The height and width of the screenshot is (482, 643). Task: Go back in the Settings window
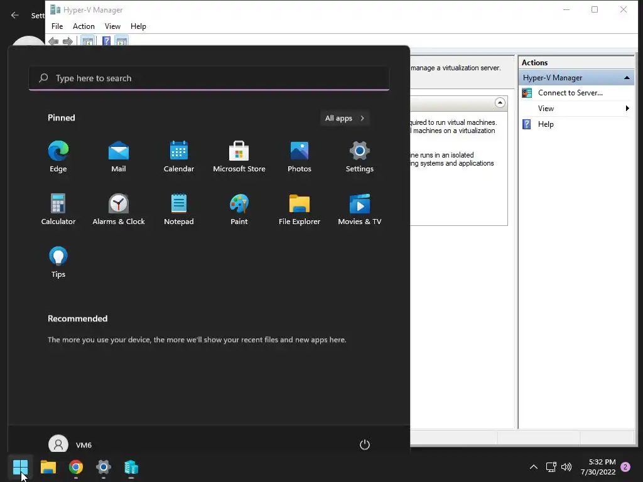[x=15, y=15]
